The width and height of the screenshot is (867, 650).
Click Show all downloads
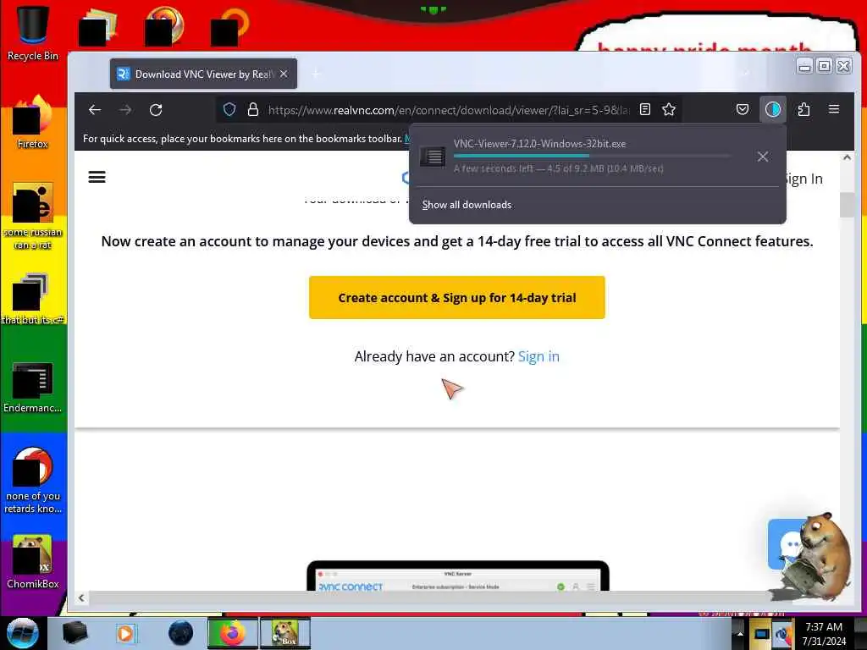pyautogui.click(x=467, y=205)
